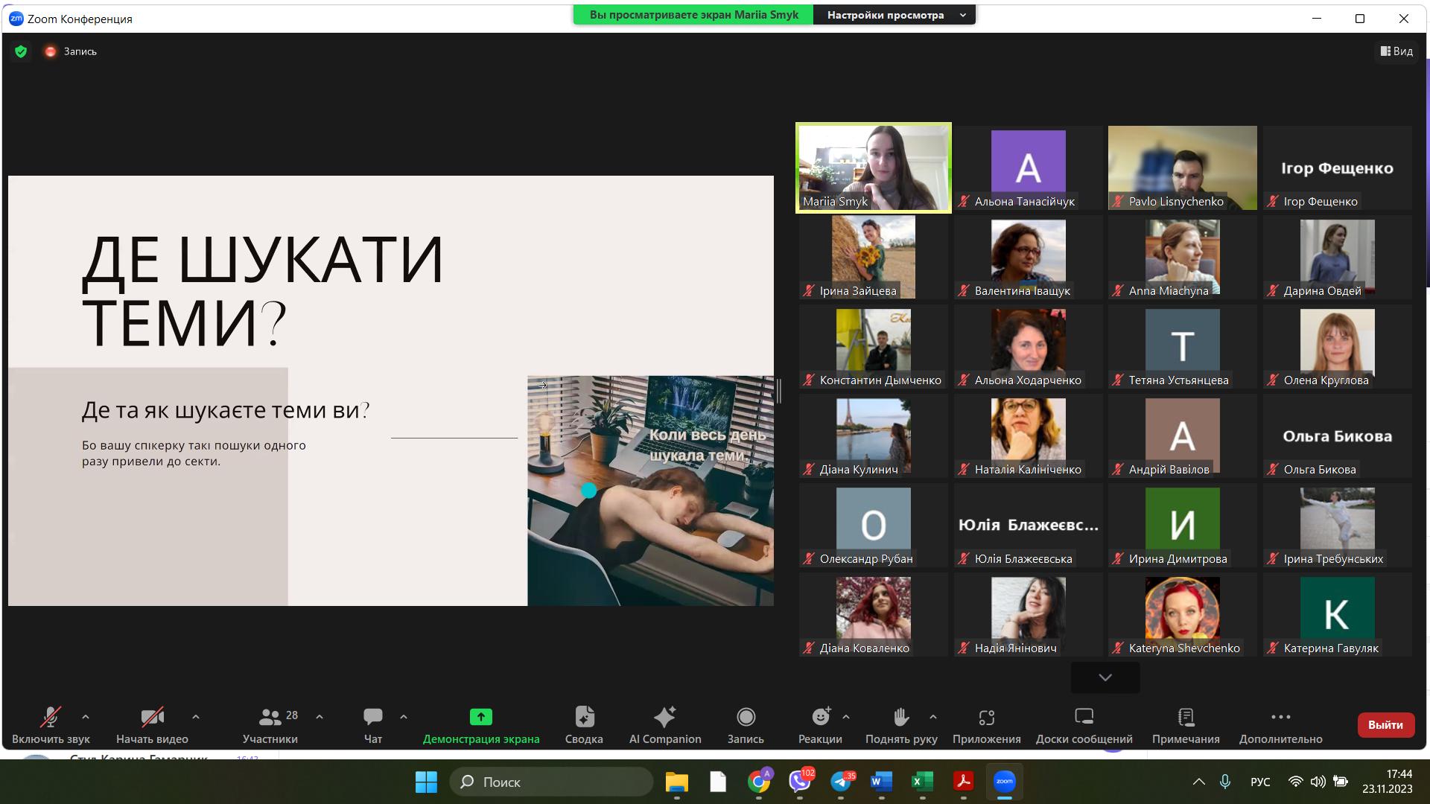Expand audio options arrow beside microphone

point(86,717)
